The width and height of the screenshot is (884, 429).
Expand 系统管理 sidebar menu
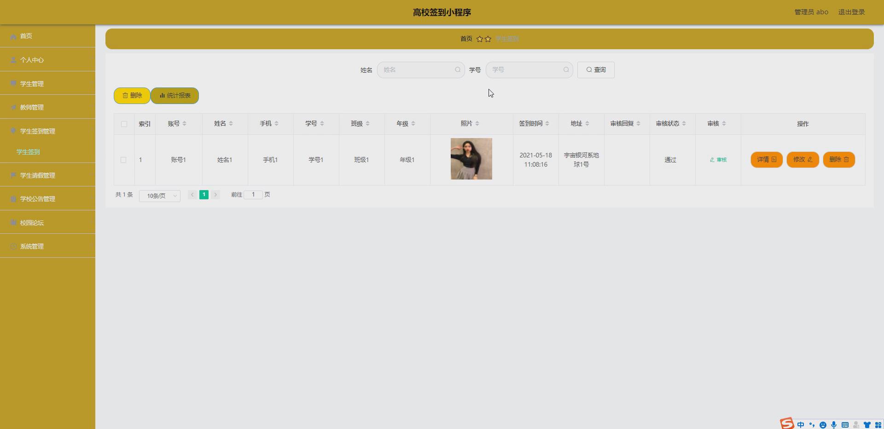tap(47, 246)
